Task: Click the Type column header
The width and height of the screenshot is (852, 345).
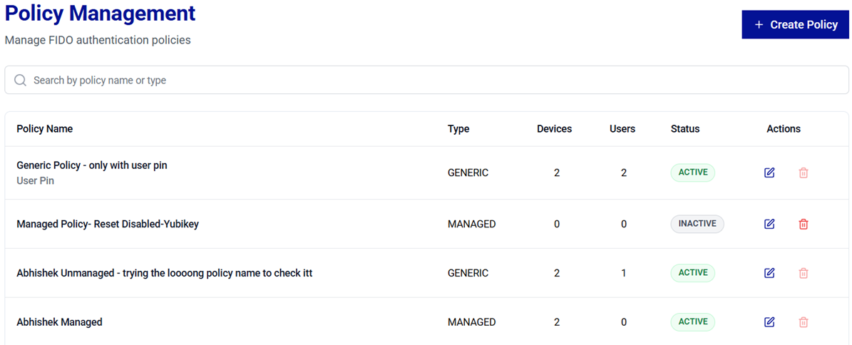Action: [x=458, y=129]
